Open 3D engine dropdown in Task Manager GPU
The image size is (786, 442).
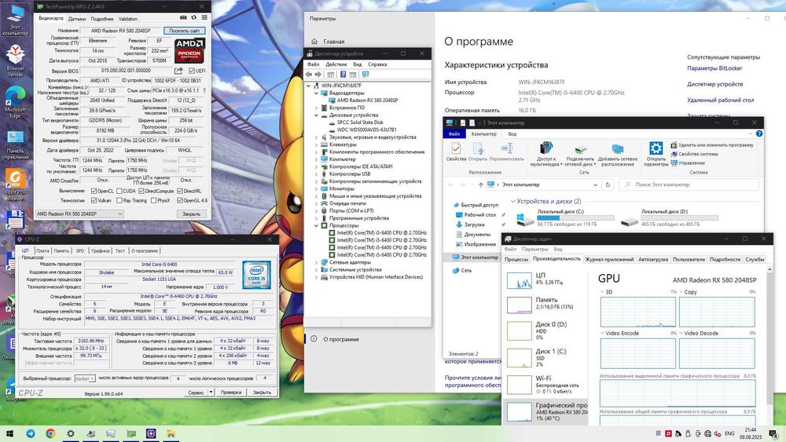click(x=603, y=292)
